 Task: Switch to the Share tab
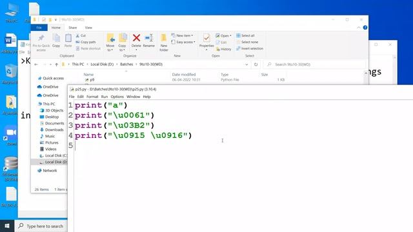point(73,28)
